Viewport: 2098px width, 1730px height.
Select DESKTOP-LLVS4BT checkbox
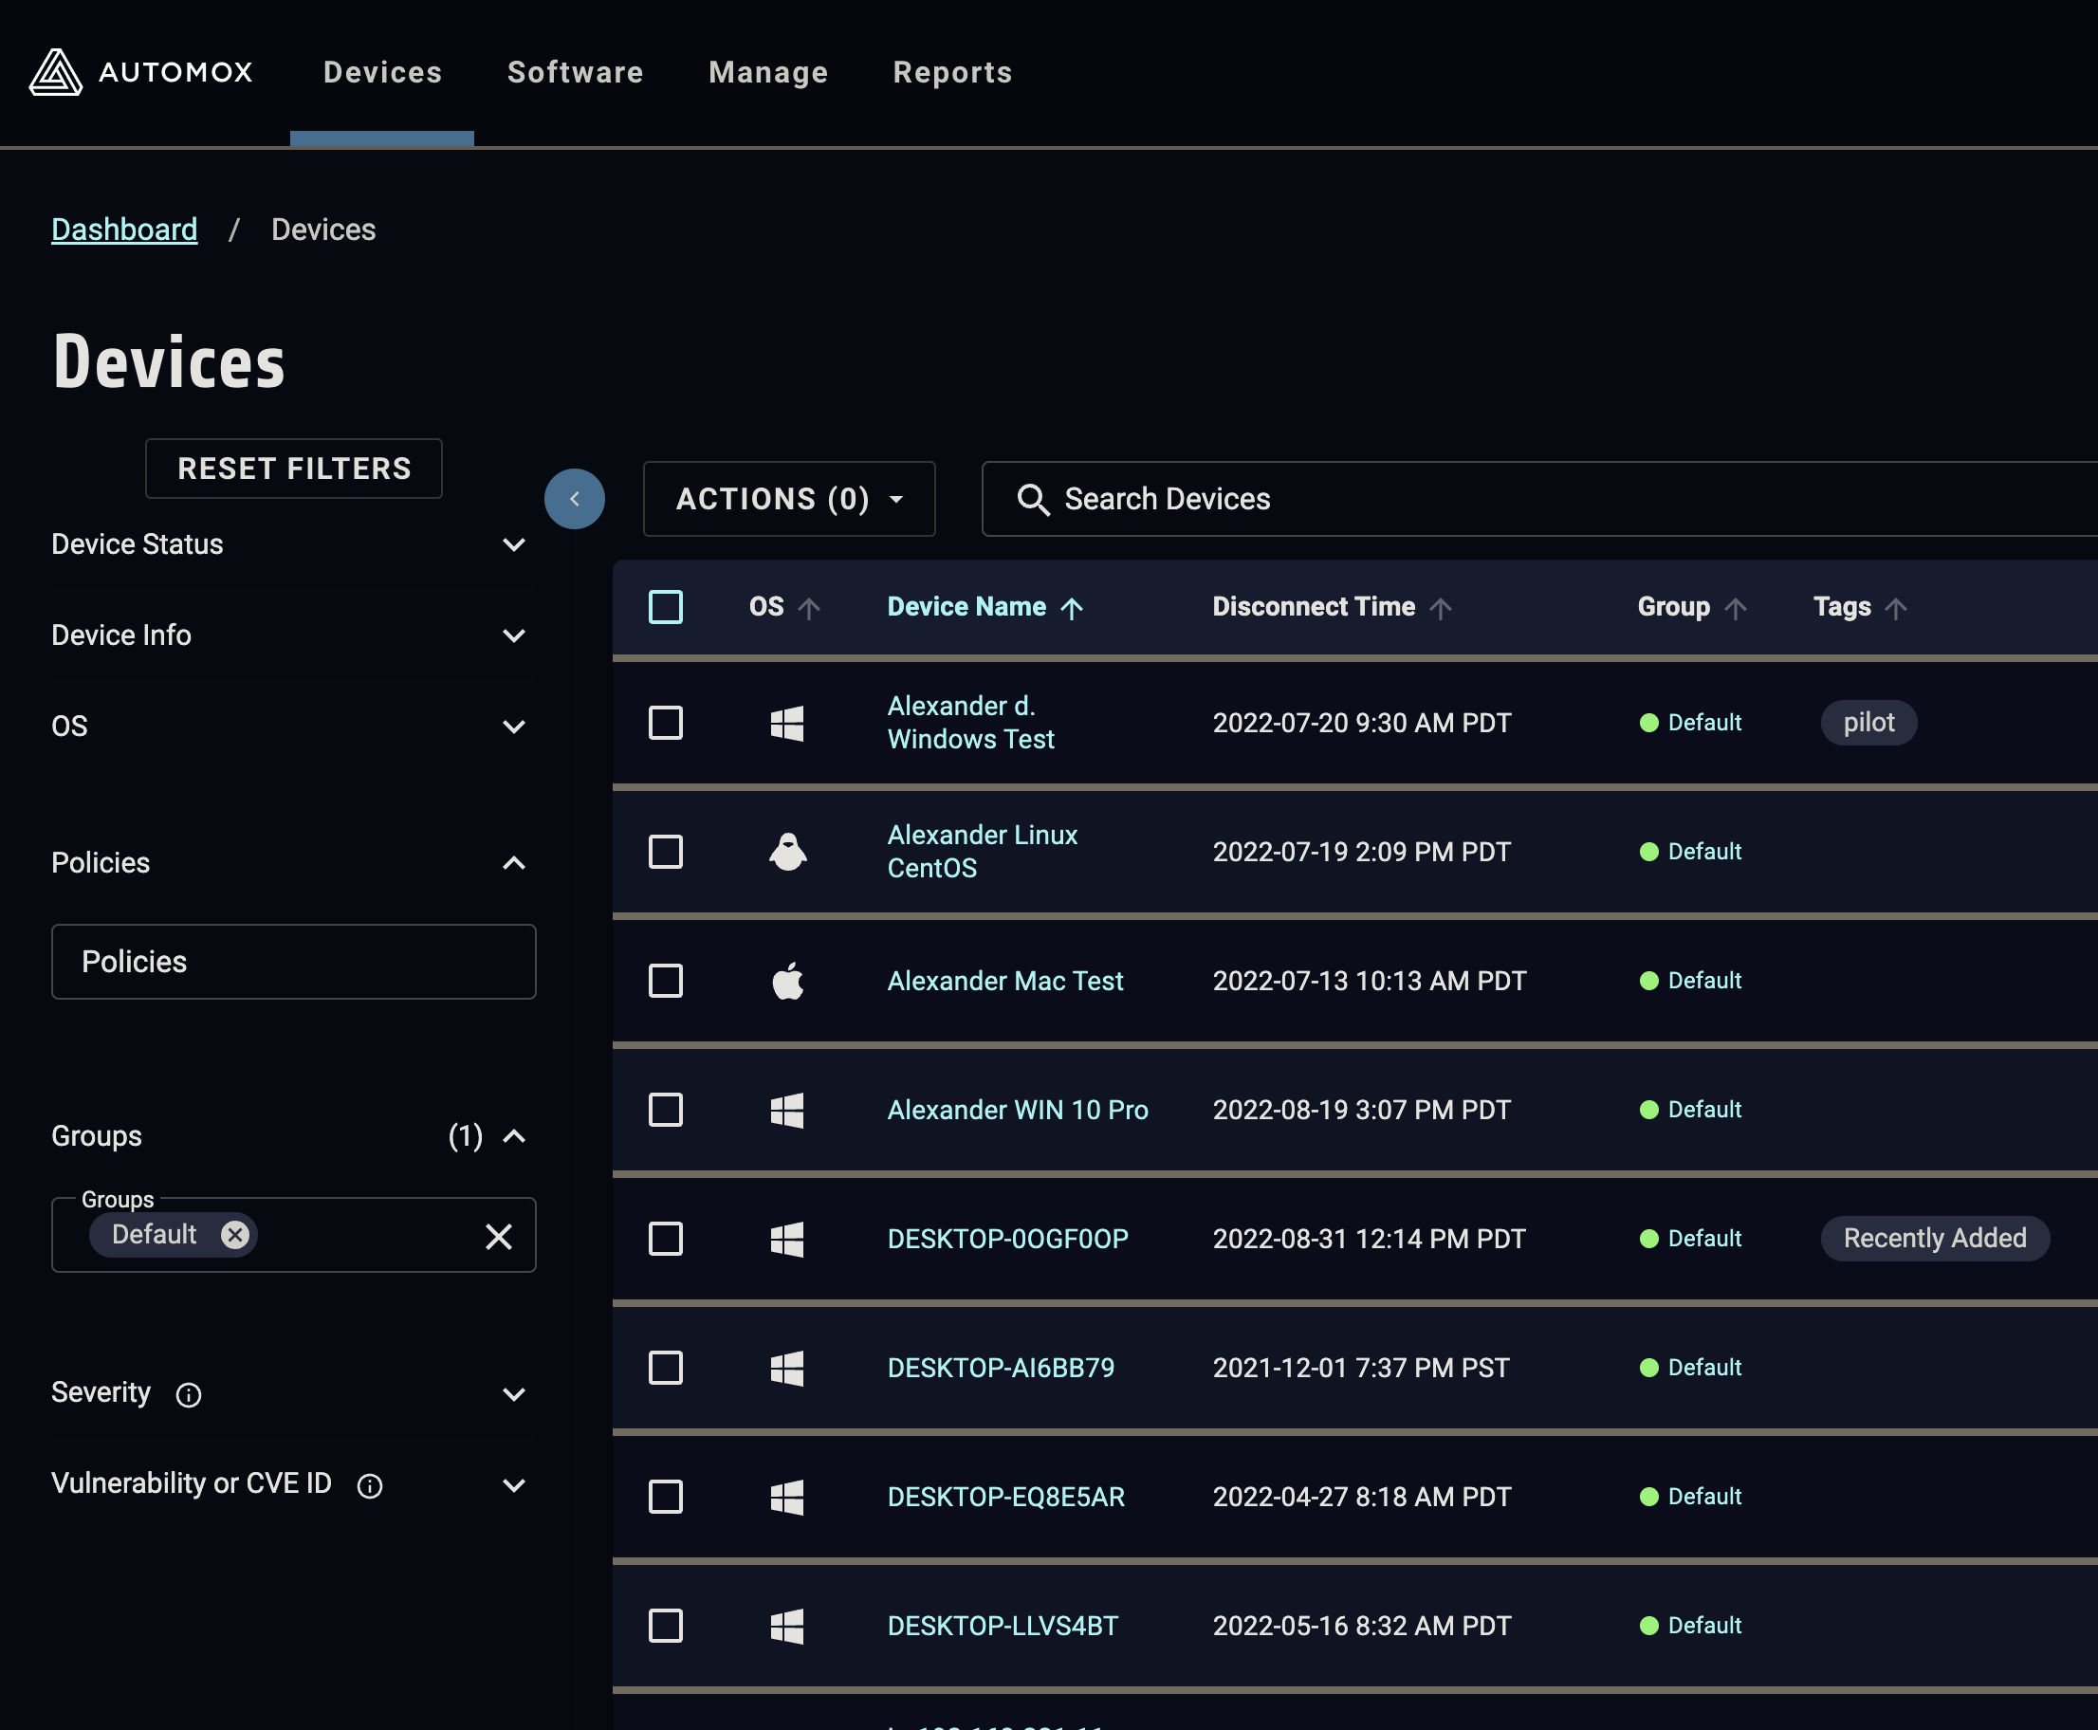(x=666, y=1626)
